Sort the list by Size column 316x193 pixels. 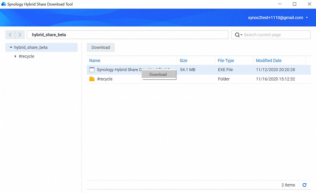184,60
